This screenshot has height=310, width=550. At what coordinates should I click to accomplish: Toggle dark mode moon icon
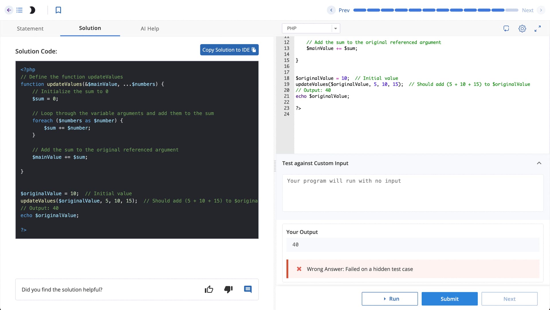pos(32,10)
